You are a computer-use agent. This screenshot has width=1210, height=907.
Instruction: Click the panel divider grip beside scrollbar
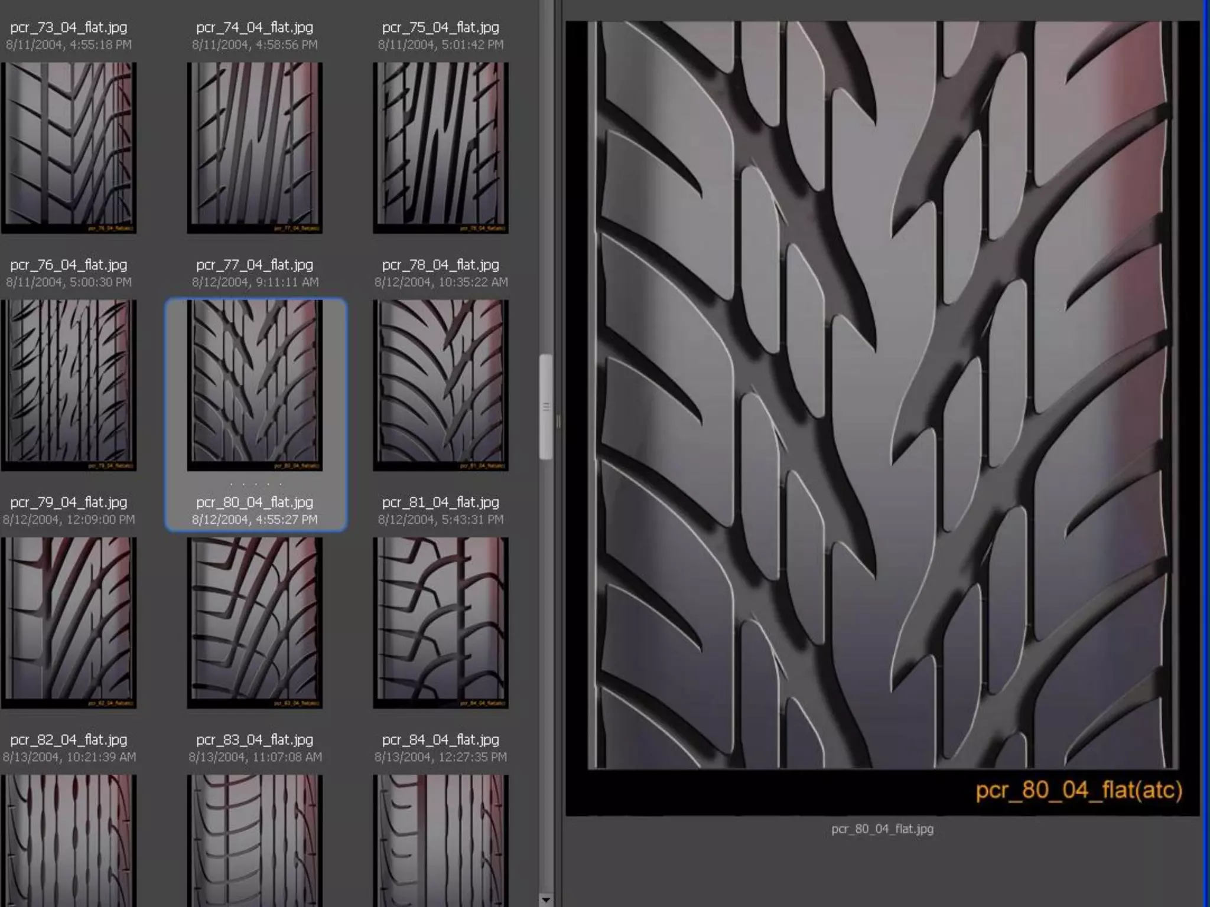click(558, 422)
